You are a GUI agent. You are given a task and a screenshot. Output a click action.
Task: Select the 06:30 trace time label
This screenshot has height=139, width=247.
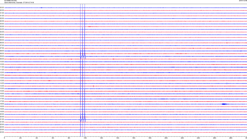(2, 43)
